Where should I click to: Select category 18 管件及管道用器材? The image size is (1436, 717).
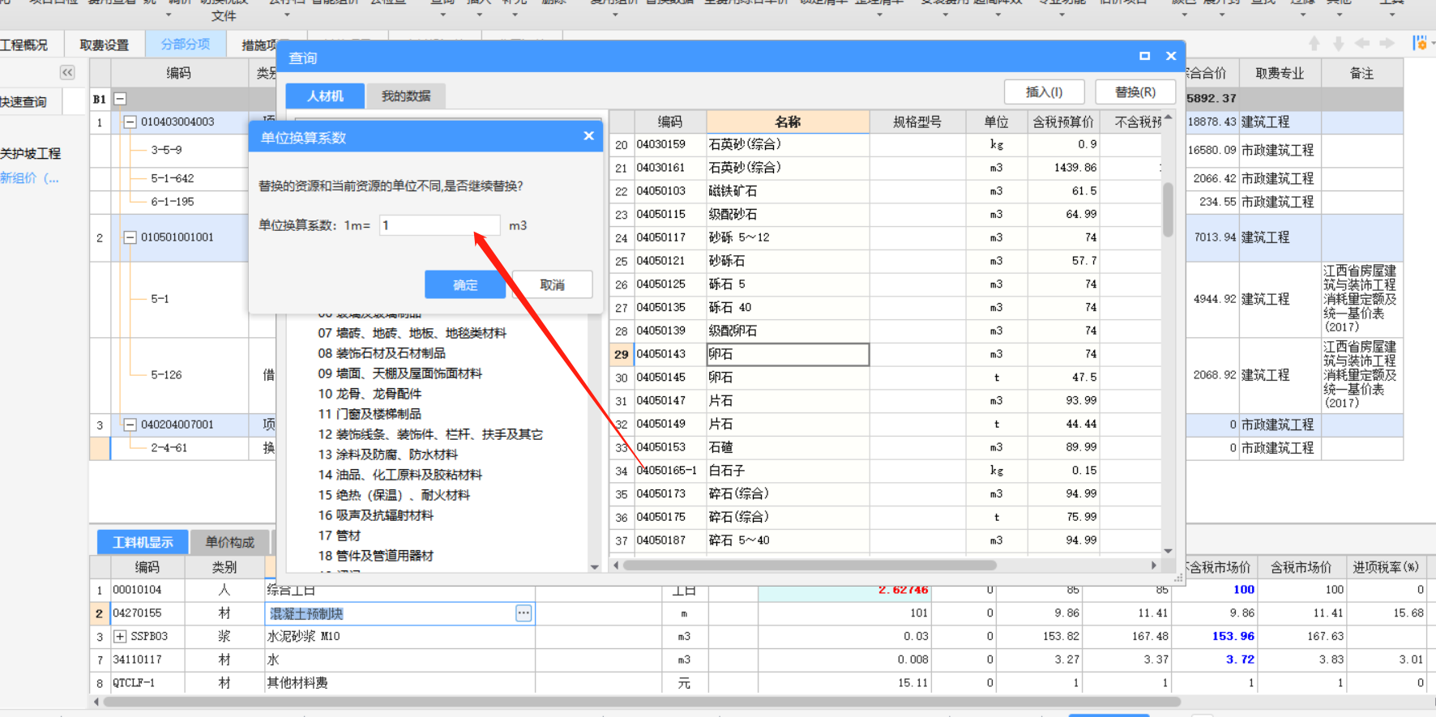[375, 556]
